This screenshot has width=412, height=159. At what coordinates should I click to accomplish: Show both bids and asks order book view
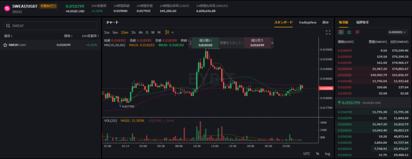pyautogui.click(x=341, y=32)
